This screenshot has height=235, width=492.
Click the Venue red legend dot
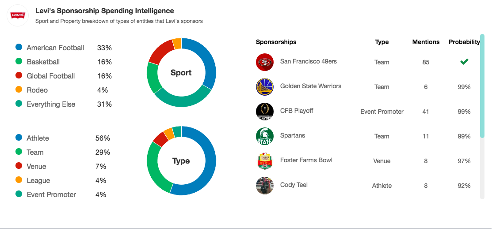pos(19,166)
